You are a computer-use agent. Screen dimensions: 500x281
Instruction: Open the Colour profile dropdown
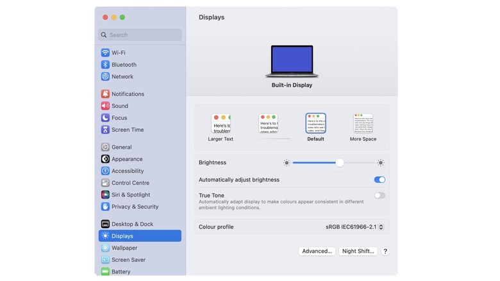point(354,227)
